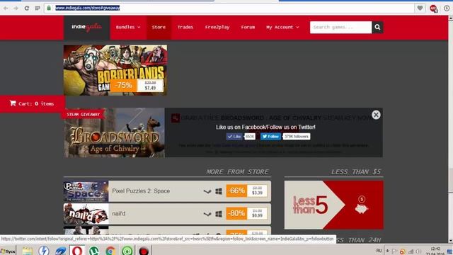Click the Steam icon on Pixel Puzzles row
453x255 pixels.
click(207, 191)
